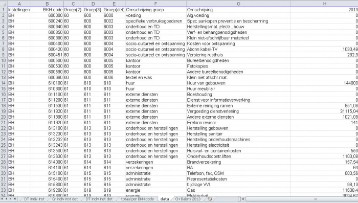Select 'Klein niet-afschrijfbaar materieel' cell
Viewport: 358px width, 203px height.
click(x=238, y=38)
